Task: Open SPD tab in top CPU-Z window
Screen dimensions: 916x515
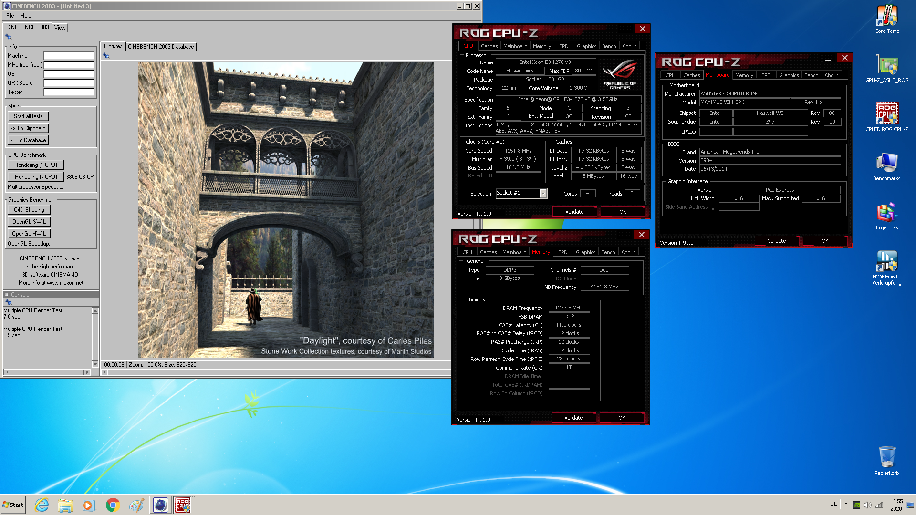Action: (563, 46)
